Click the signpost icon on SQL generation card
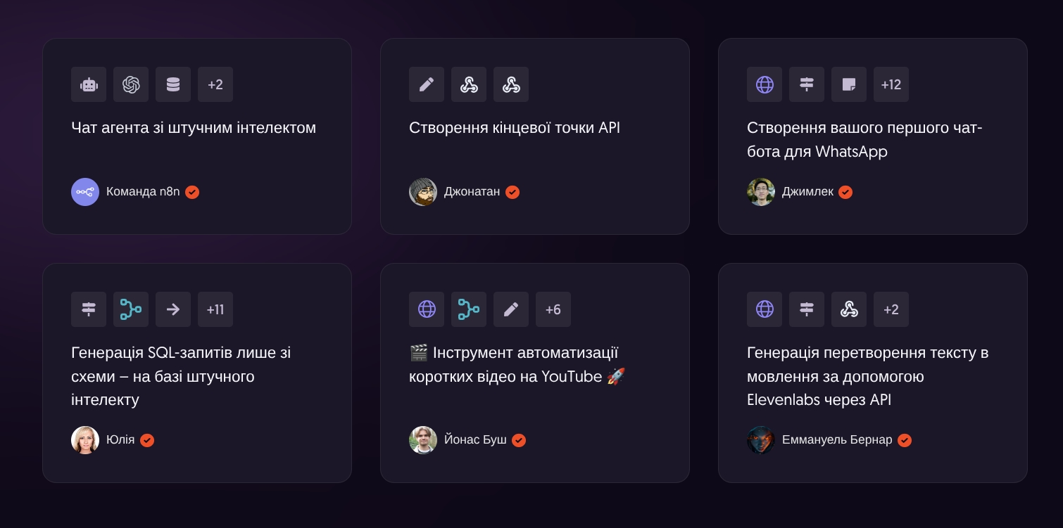This screenshot has height=528, width=1063. click(89, 309)
